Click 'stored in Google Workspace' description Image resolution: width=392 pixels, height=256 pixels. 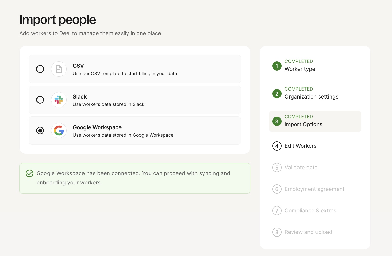(x=124, y=135)
